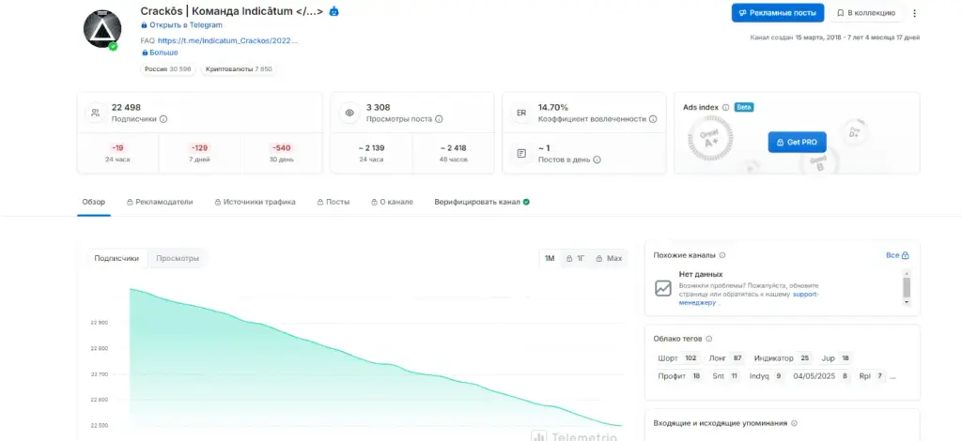The image size is (962, 441).
Task: Open the locked Рекламодатели tab
Action: [160, 202]
